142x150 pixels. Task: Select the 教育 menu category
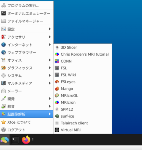(x=27, y=106)
